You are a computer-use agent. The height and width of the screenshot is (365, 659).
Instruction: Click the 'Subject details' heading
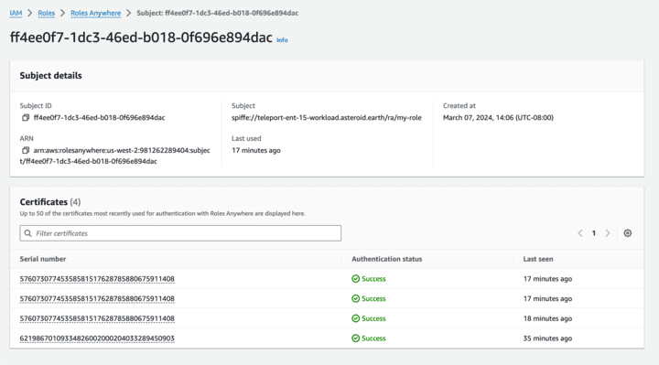[51, 76]
